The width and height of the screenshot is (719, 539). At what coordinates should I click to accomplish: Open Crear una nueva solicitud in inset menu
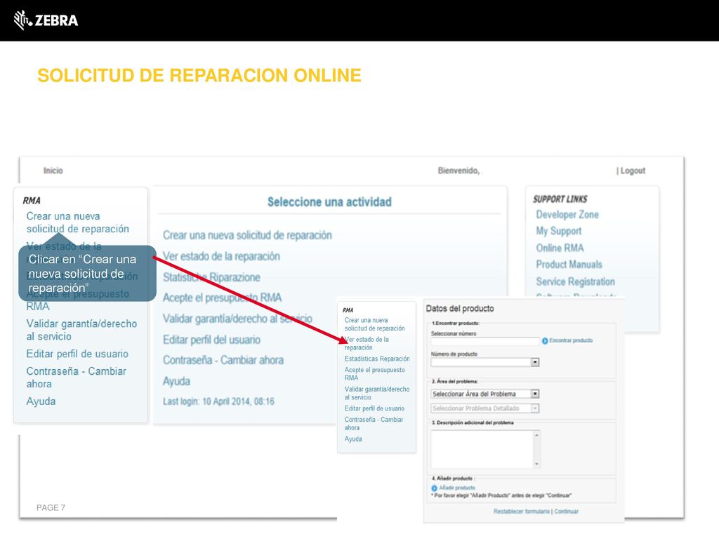(x=375, y=324)
